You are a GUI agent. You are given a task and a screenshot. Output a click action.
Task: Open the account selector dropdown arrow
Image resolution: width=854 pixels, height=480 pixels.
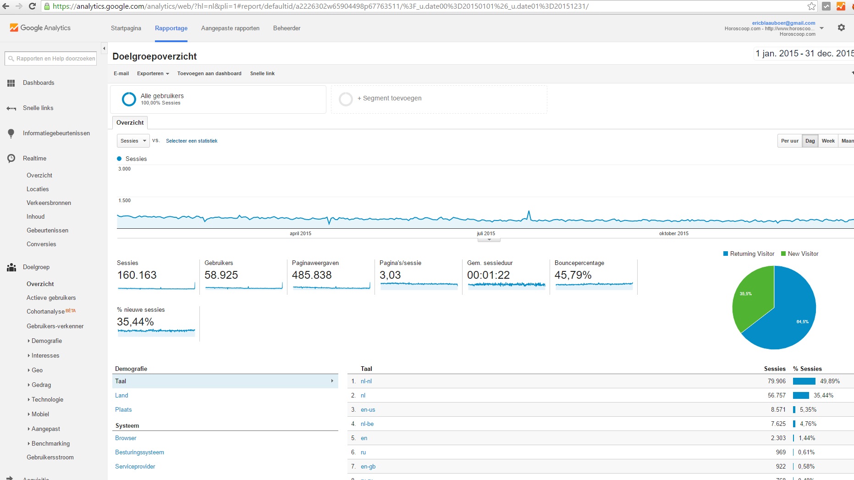821,28
